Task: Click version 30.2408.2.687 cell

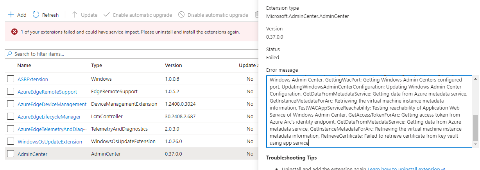Action: coord(180,117)
